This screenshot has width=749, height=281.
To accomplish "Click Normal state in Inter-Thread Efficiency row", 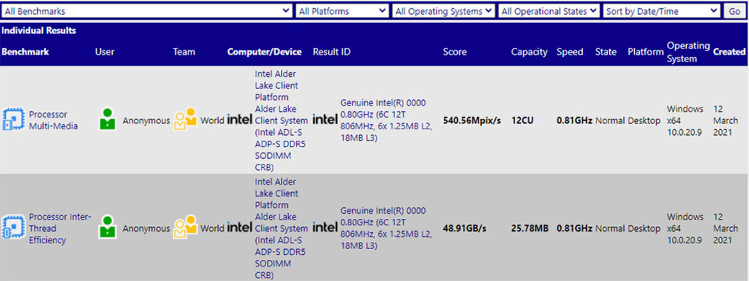I will point(610,229).
